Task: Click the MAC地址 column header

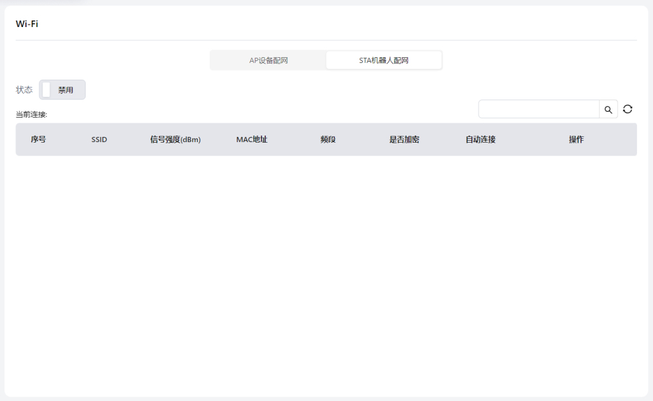Action: coord(252,139)
